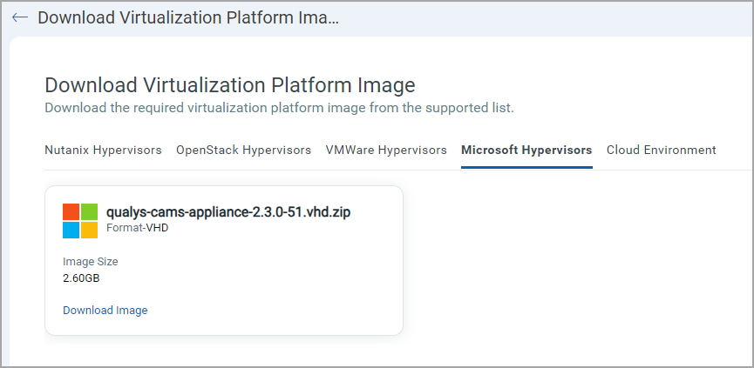Click the truncated title in the top header bar
754x368 pixels.
pyautogui.click(x=188, y=18)
